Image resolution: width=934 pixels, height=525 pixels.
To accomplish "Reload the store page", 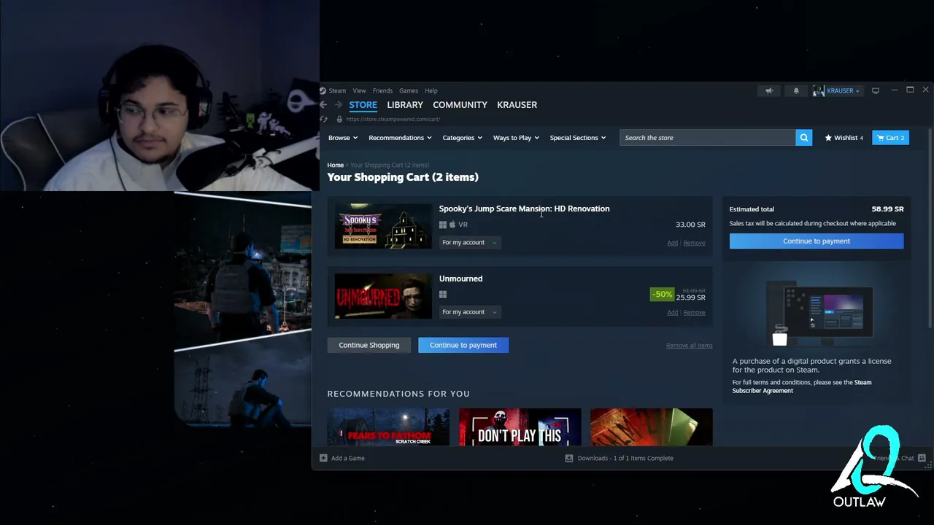I will pos(324,119).
